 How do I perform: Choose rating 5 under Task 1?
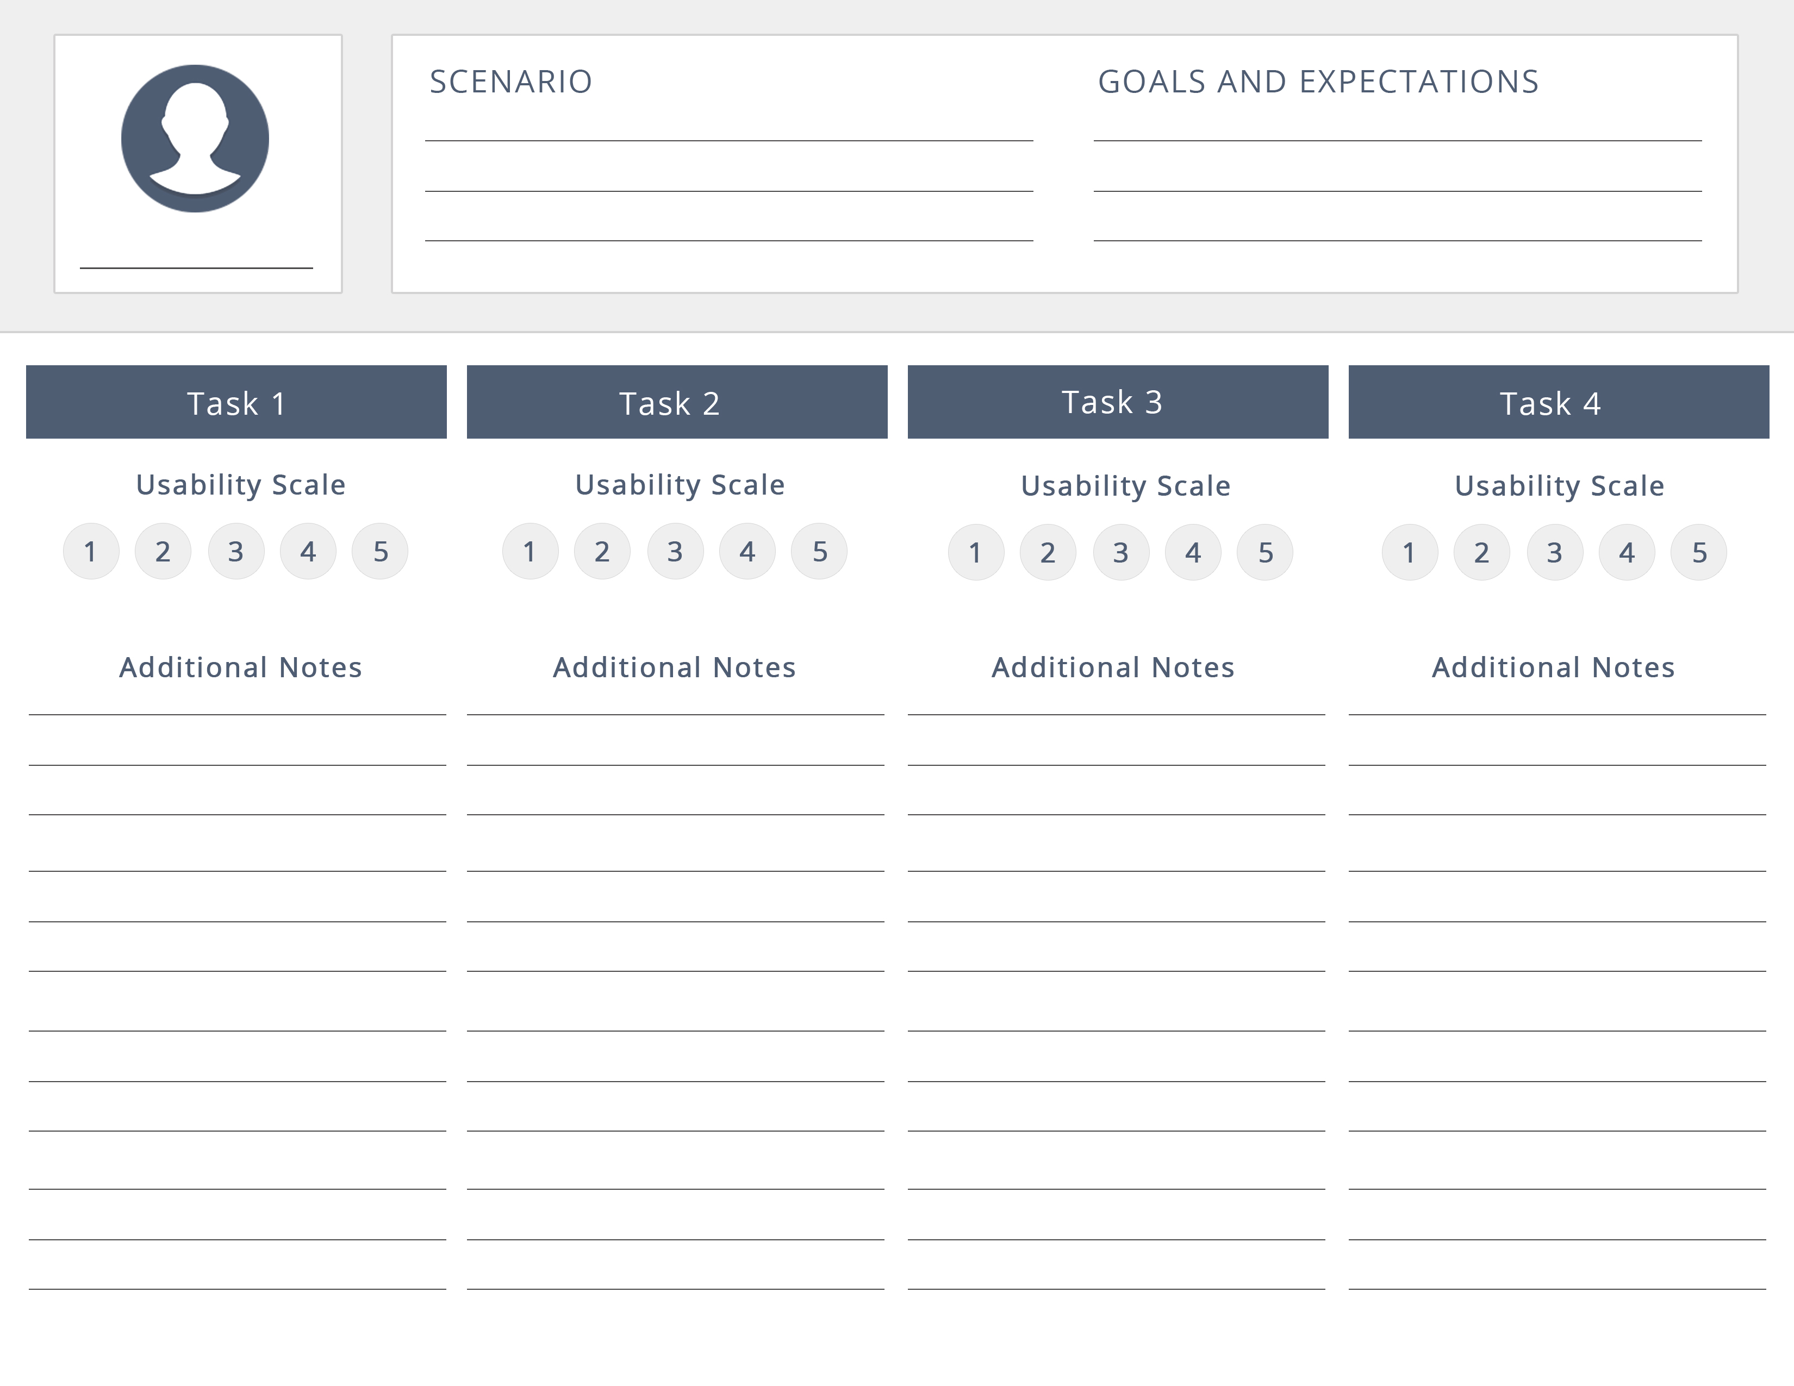pos(381,551)
